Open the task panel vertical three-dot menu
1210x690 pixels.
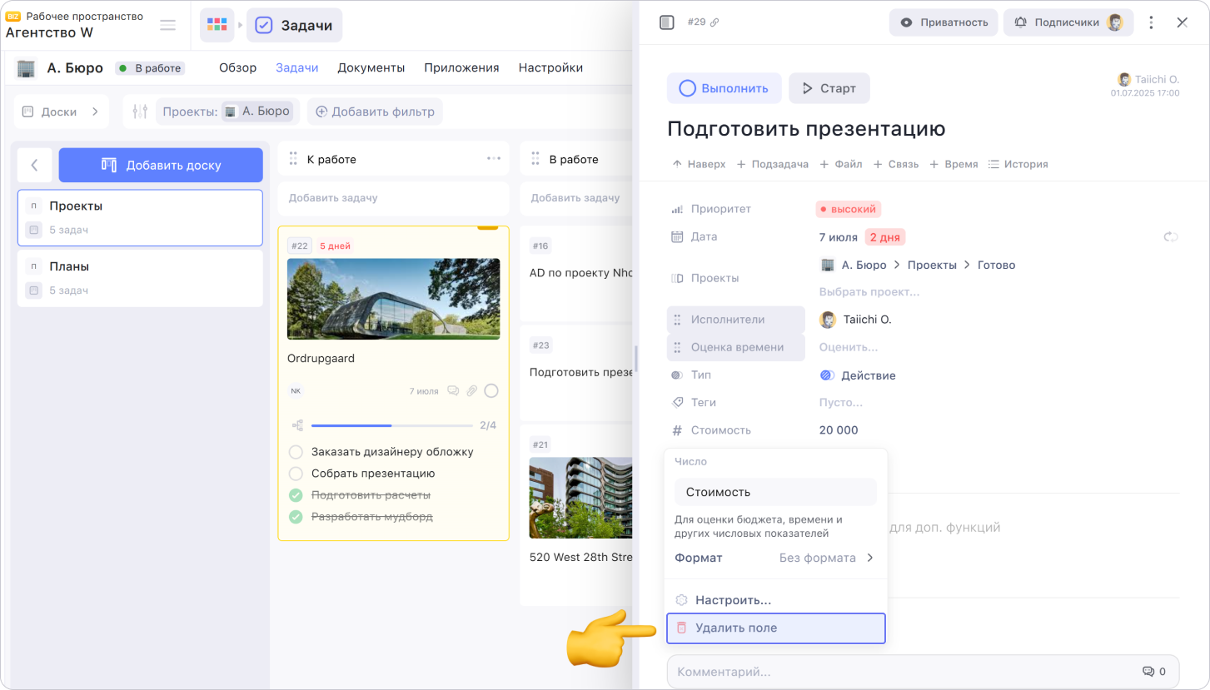coord(1152,22)
